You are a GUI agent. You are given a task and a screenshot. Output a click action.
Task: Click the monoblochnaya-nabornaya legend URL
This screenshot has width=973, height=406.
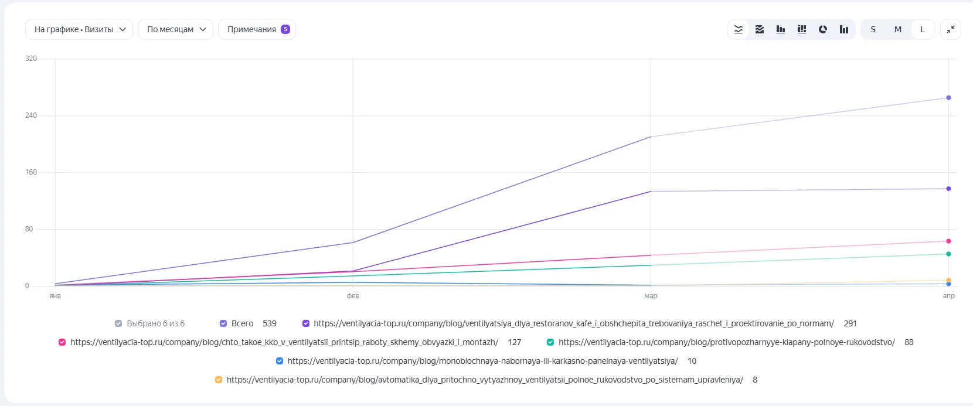(482, 361)
